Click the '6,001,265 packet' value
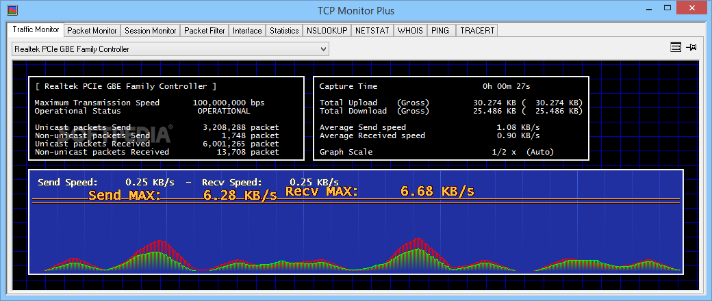This screenshot has height=301, width=712. click(241, 144)
